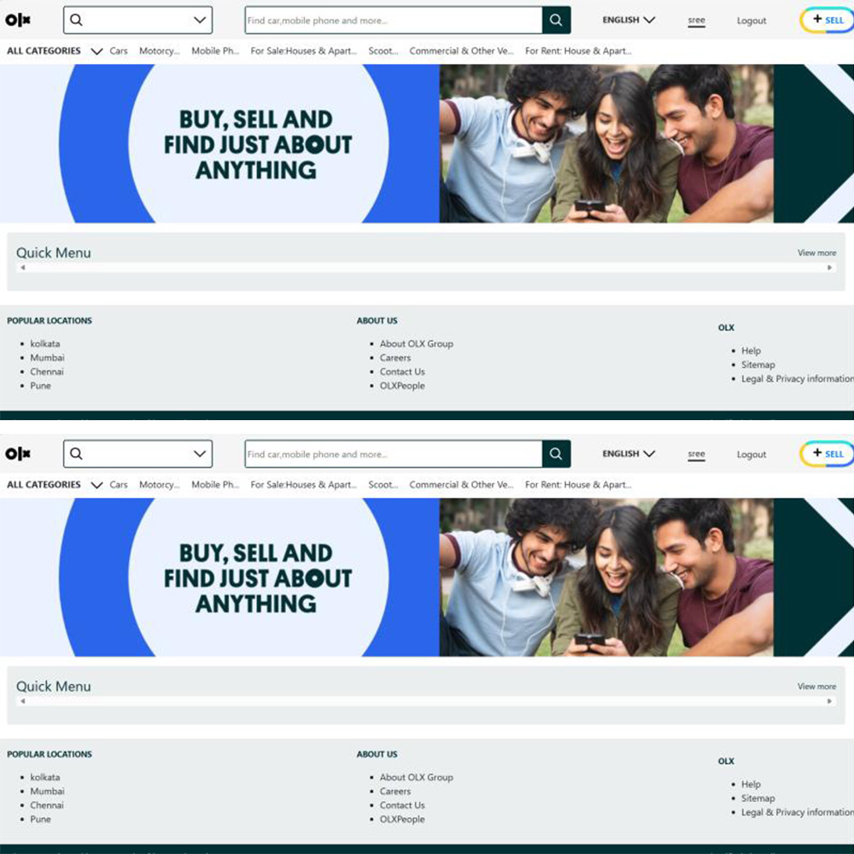This screenshot has width=854, height=854.
Task: Click the location magnifier icon in the lower header
Action: point(76,454)
